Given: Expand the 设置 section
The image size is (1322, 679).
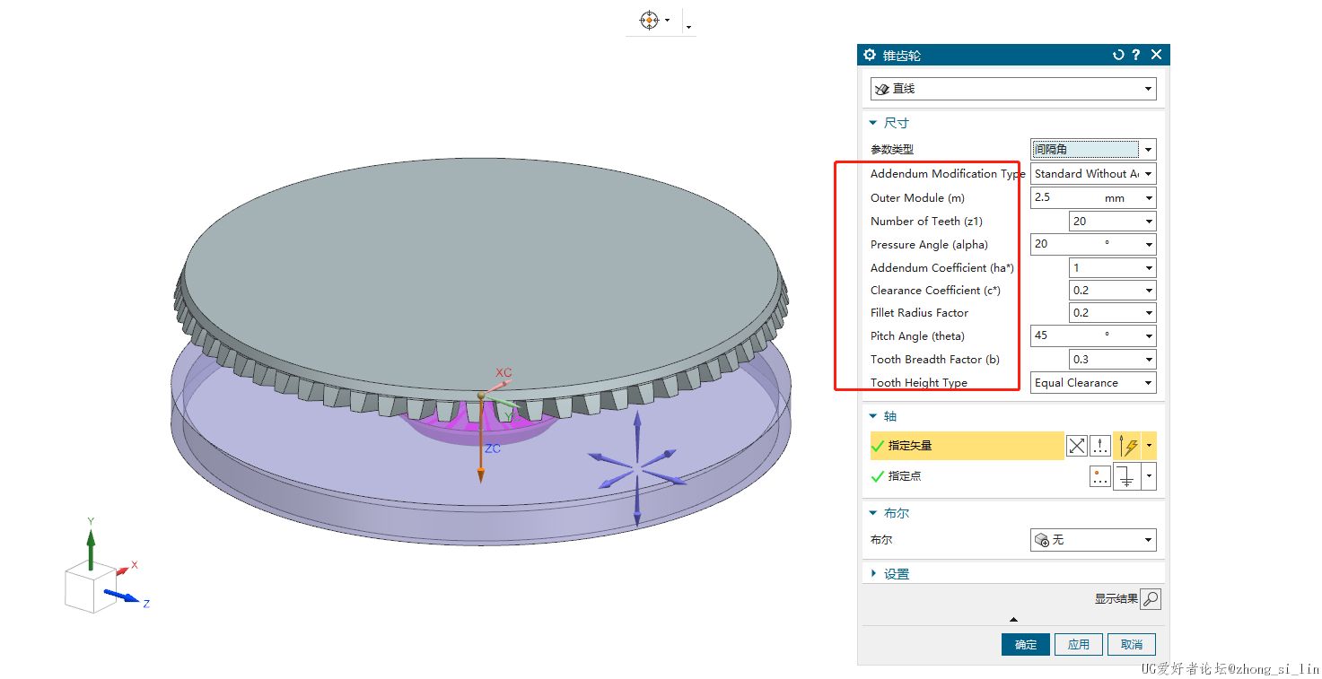Looking at the screenshot, I should click(872, 574).
